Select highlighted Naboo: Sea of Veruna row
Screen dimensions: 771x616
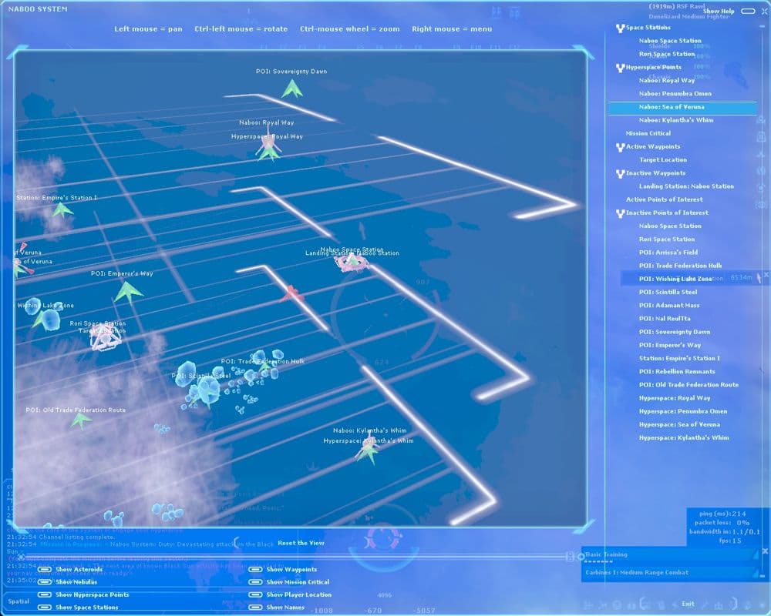[682, 107]
